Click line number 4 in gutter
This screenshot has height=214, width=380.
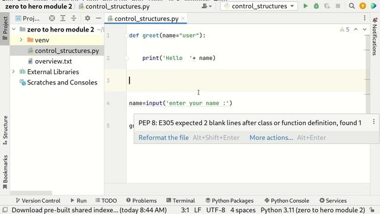(x=108, y=103)
